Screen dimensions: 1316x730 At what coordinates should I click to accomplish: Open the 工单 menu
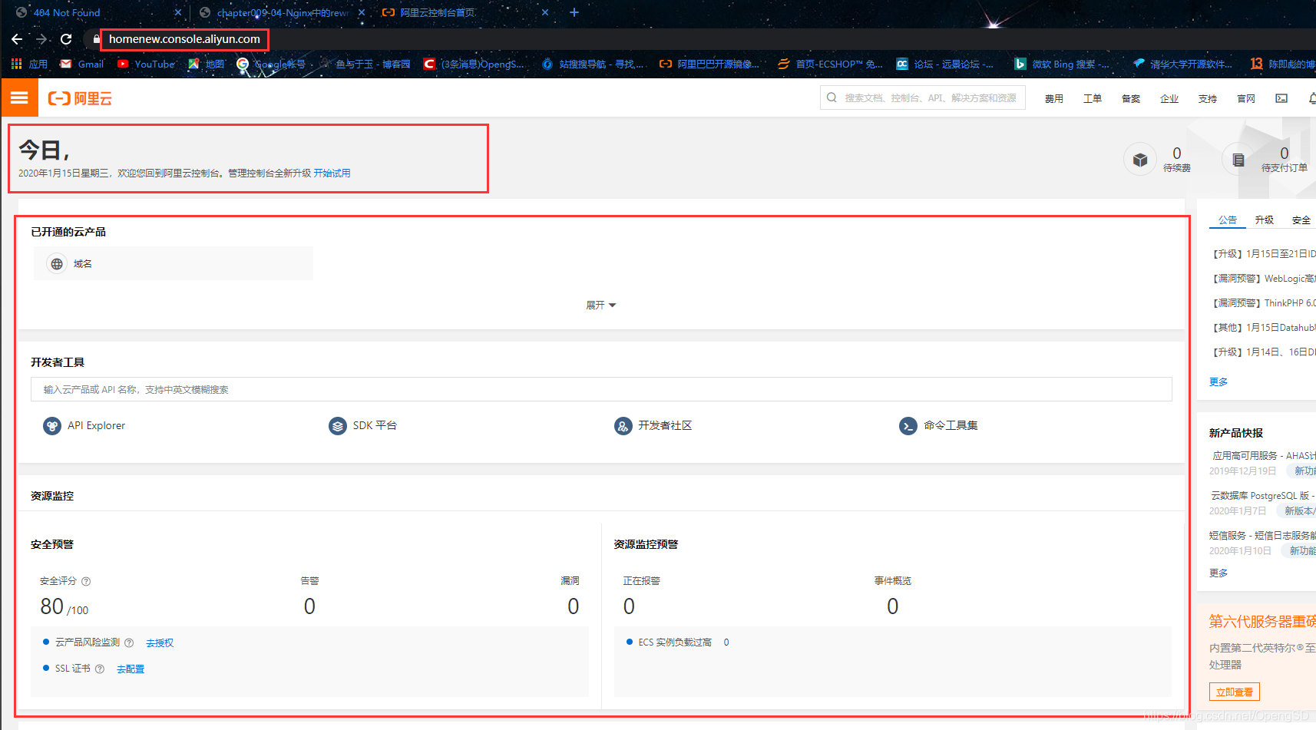click(1093, 98)
